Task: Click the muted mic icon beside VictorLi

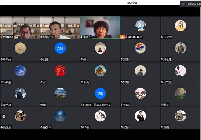Action: tap(2, 37)
